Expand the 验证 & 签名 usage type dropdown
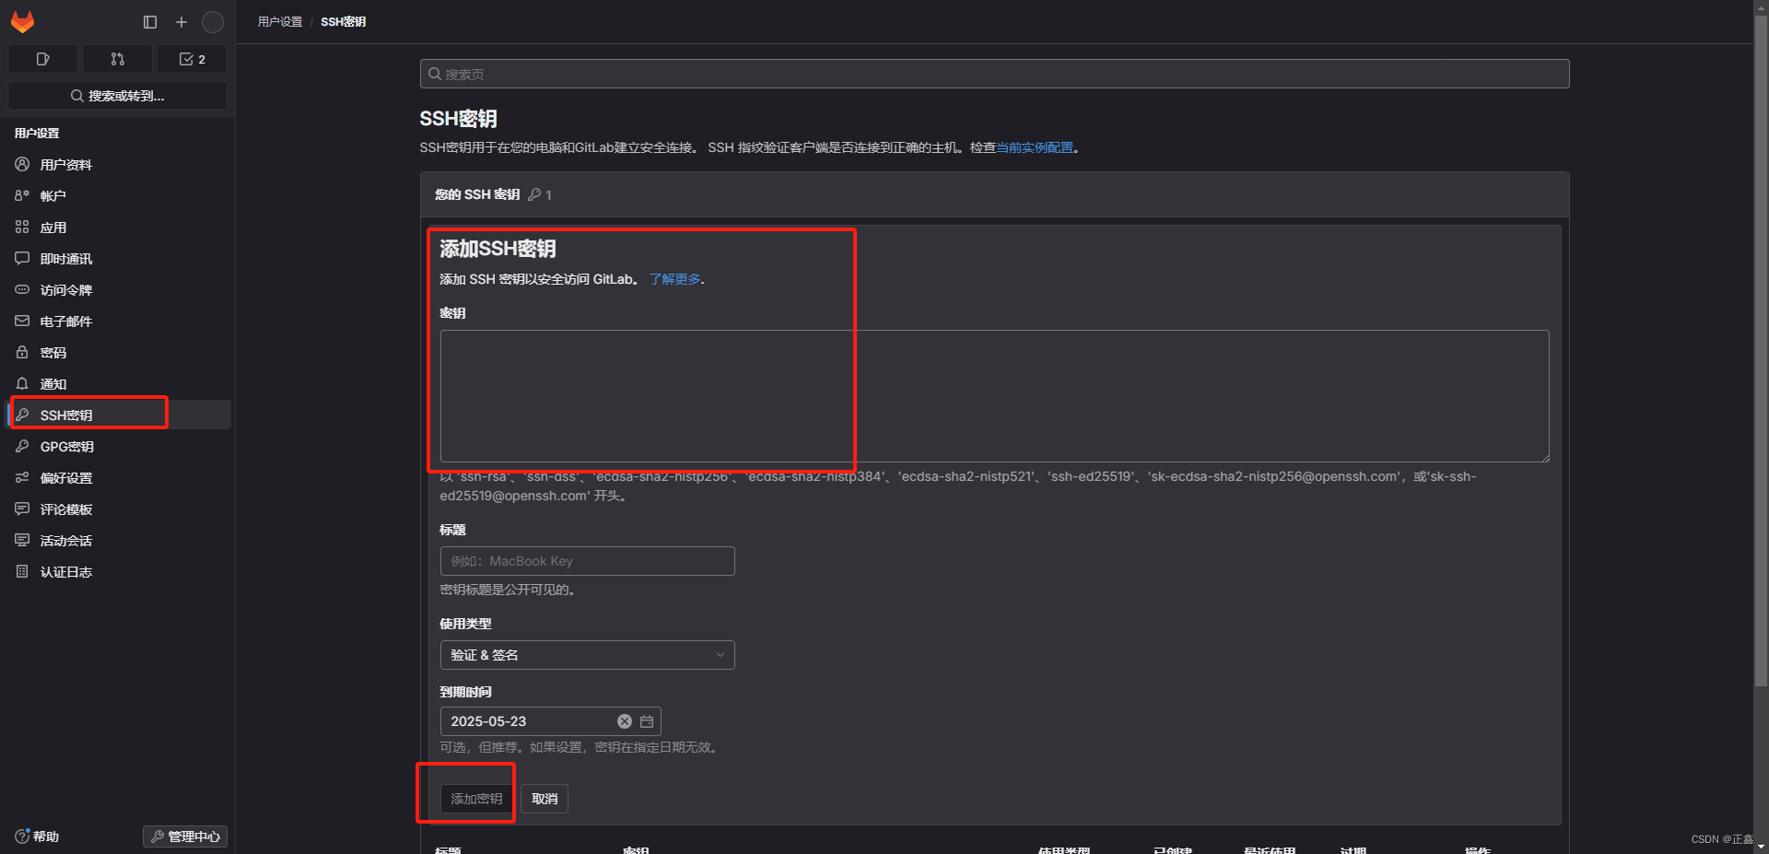The image size is (1769, 854). tap(587, 655)
